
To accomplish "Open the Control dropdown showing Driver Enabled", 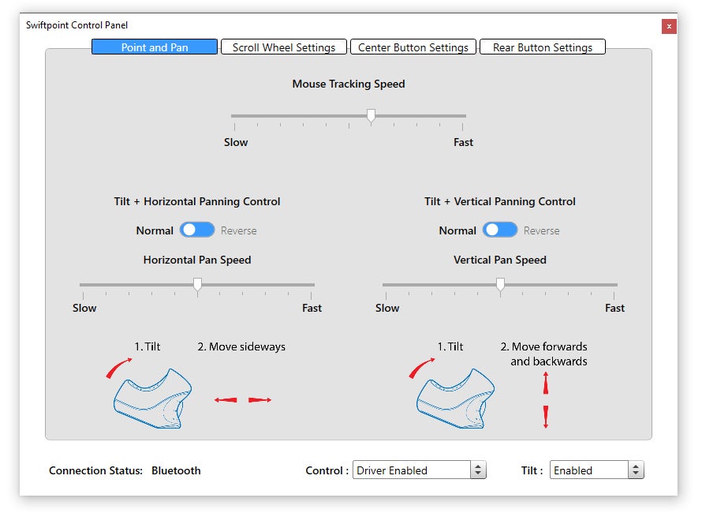I will click(411, 470).
